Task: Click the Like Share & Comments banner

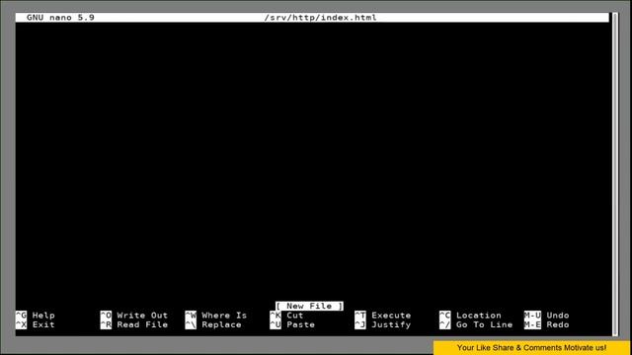Action: [x=531, y=348]
